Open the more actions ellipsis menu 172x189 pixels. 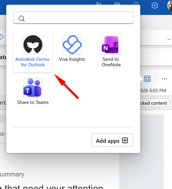click(165, 79)
